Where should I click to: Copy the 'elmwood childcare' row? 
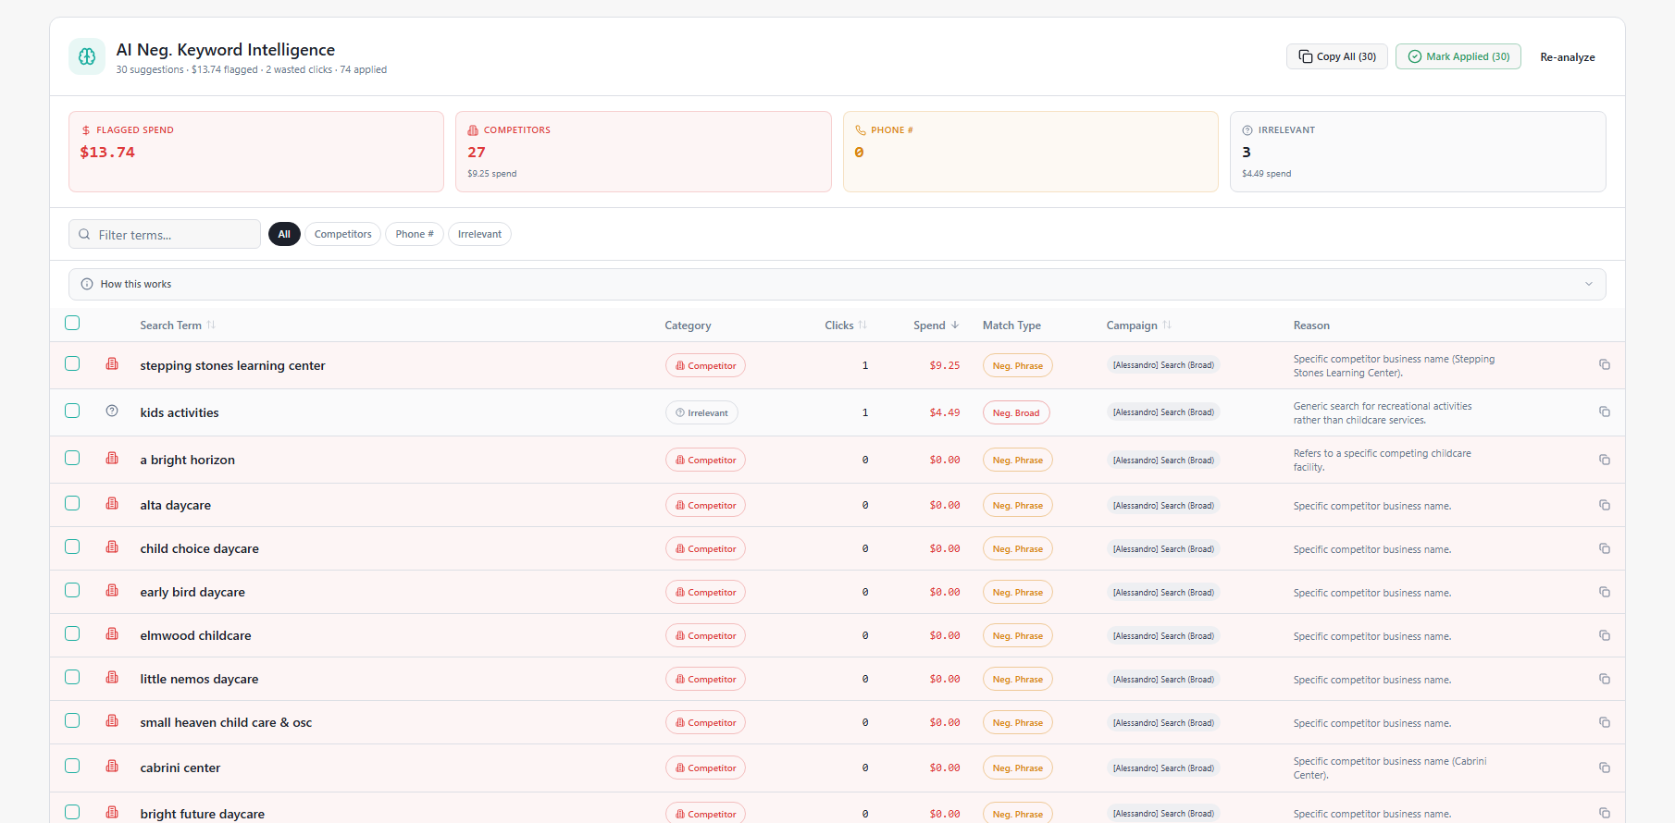pos(1605,635)
